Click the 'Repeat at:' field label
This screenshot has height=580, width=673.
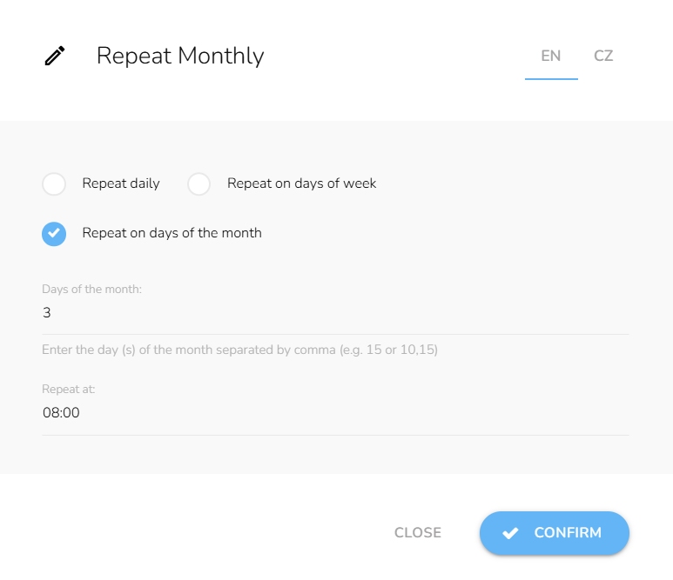coord(69,390)
